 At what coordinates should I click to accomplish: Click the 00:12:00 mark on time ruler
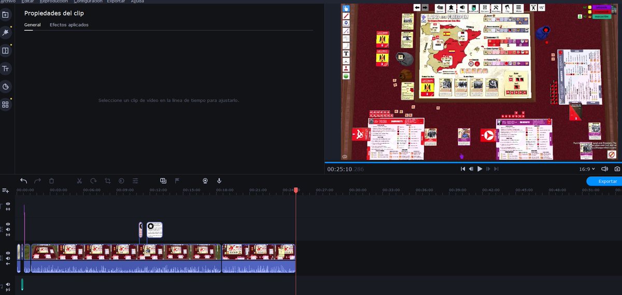point(158,190)
